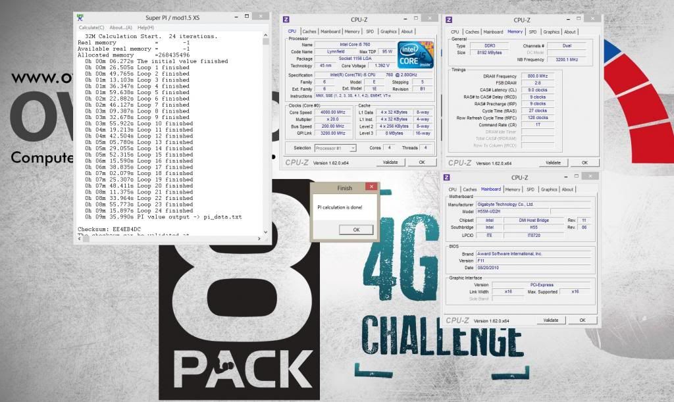Click OK in the Finish dialog
Screen dimensions: 674x402
(356, 230)
